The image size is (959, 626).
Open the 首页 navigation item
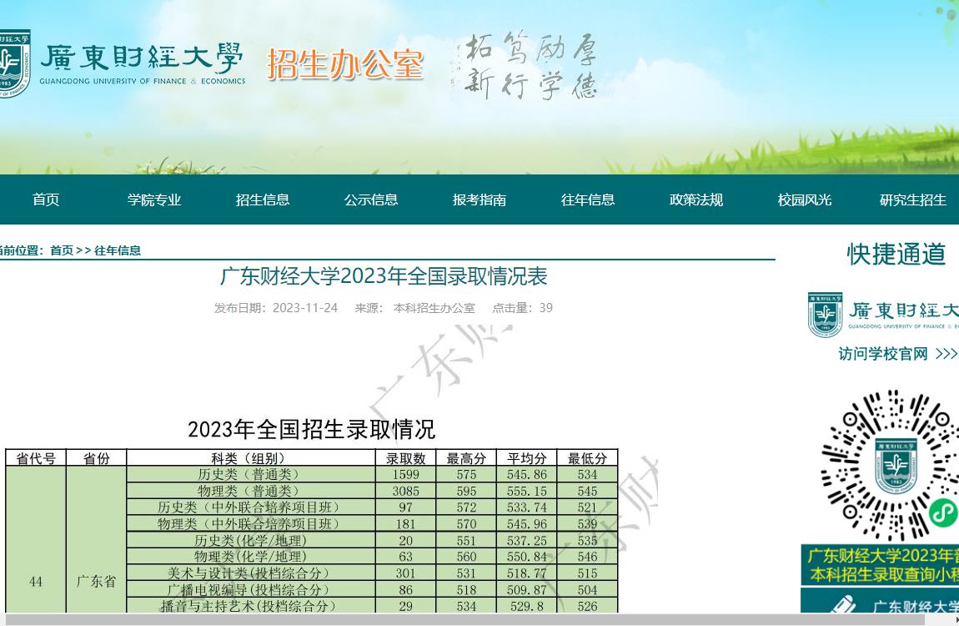point(46,199)
